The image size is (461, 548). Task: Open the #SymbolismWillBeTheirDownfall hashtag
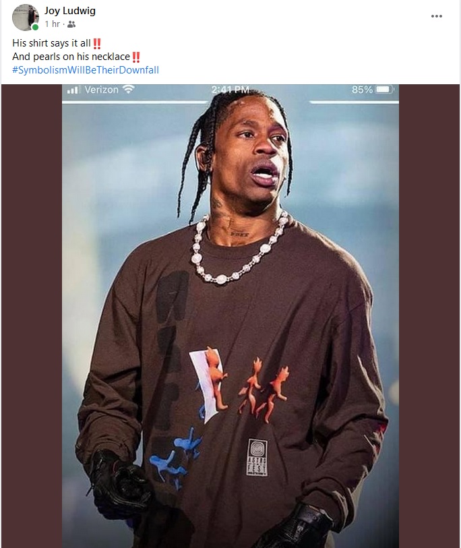(86, 70)
